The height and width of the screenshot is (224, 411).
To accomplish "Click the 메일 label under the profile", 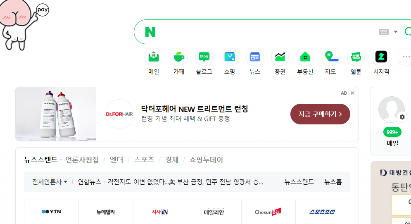I will click(x=392, y=143).
